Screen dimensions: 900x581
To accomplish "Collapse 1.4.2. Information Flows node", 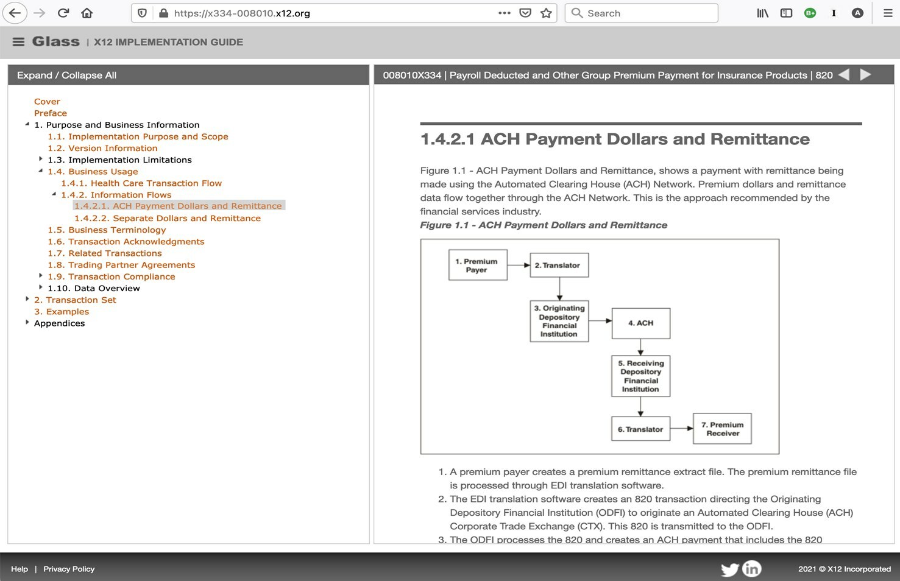I will 54,194.
